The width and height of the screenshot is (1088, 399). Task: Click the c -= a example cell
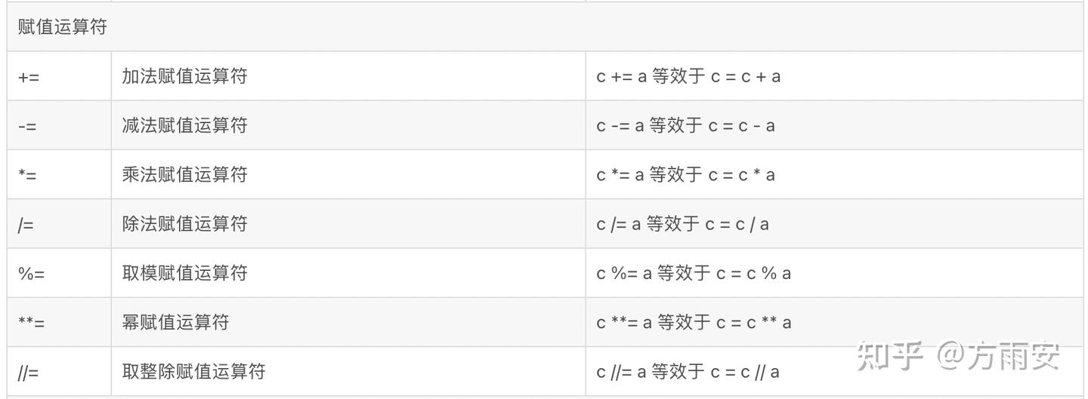(x=685, y=125)
